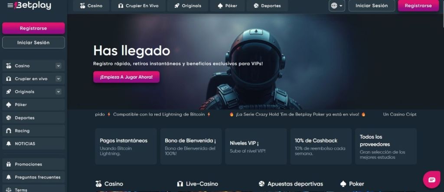Click Iniciar Sesión in the header
This screenshot has width=444, height=192.
click(x=372, y=6)
